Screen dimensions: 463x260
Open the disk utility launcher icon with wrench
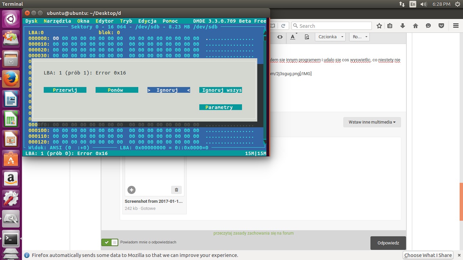pyautogui.click(x=11, y=219)
